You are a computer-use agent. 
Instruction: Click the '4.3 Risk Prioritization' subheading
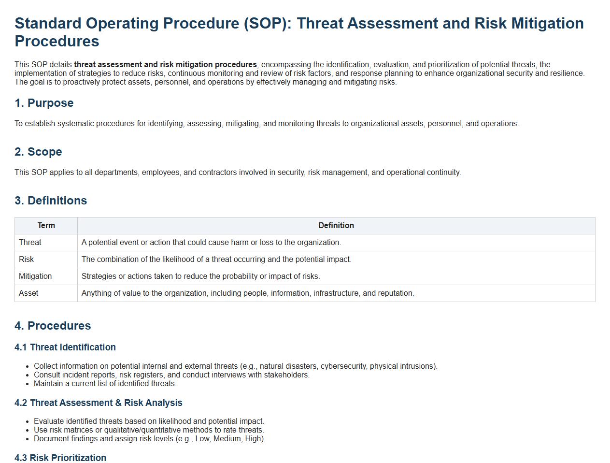(x=60, y=458)
